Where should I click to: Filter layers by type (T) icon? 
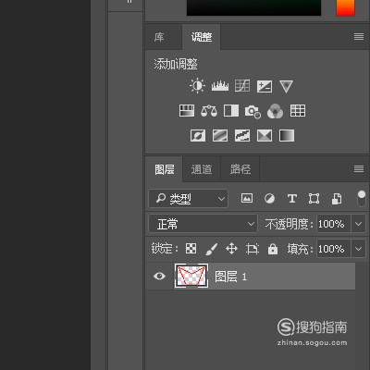(292, 198)
